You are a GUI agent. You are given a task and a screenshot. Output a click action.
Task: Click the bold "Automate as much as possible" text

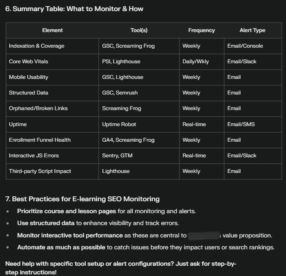coord(61,248)
